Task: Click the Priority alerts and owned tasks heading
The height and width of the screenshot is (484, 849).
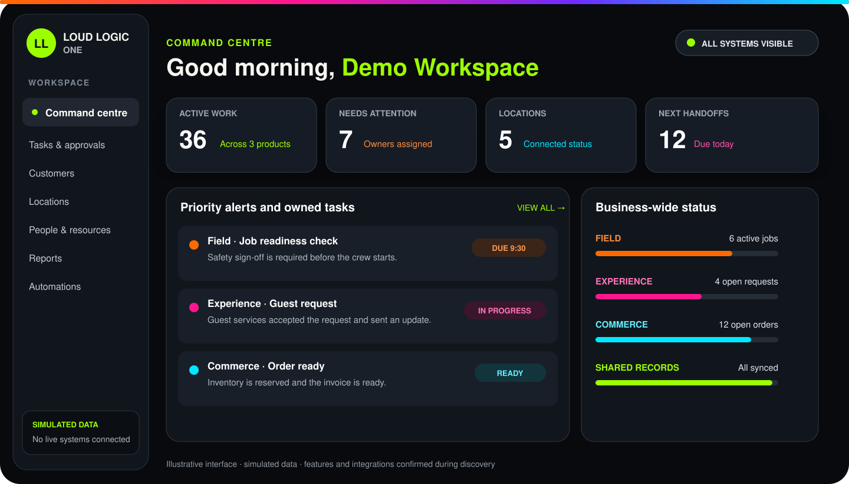Action: pos(268,207)
